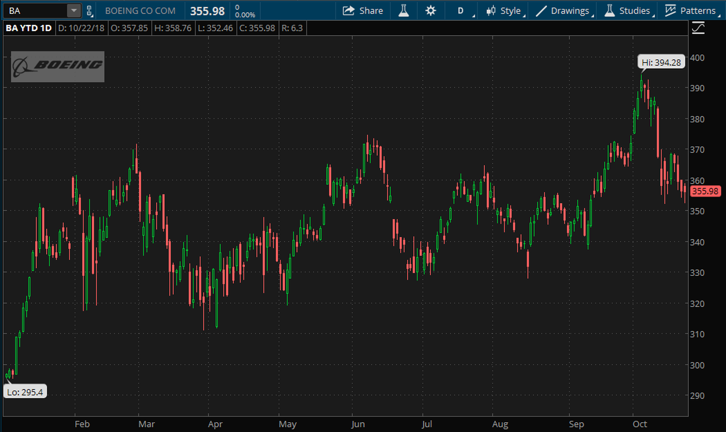The image size is (726, 432).
Task: Click the Apr label on time axis
Action: pyautogui.click(x=215, y=424)
